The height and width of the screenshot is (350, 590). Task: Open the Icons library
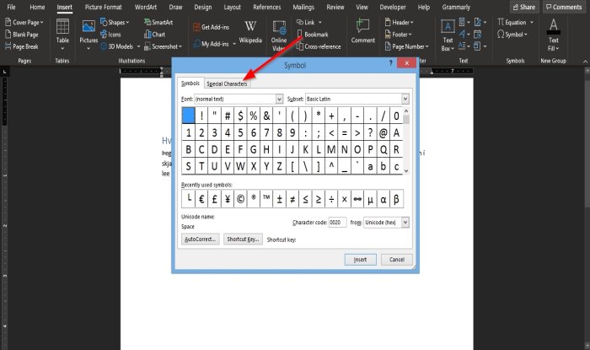(110, 35)
